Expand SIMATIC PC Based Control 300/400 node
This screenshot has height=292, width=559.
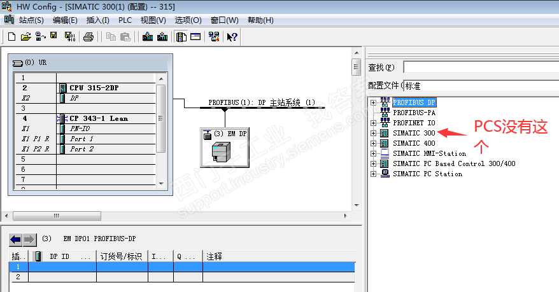373,163
